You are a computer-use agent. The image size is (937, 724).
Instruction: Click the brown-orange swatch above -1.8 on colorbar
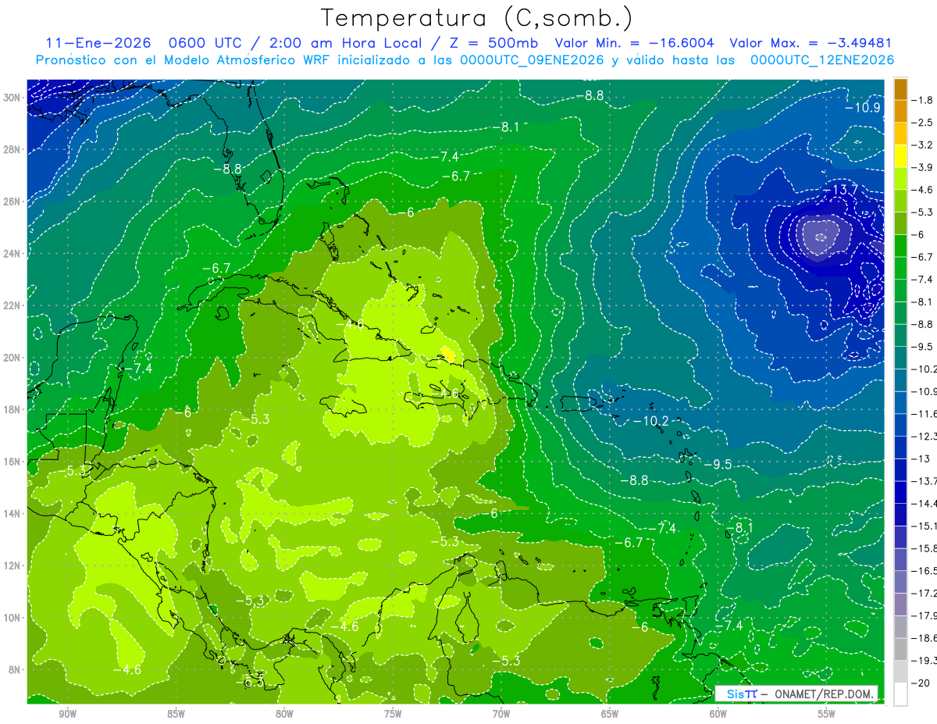coord(900,89)
